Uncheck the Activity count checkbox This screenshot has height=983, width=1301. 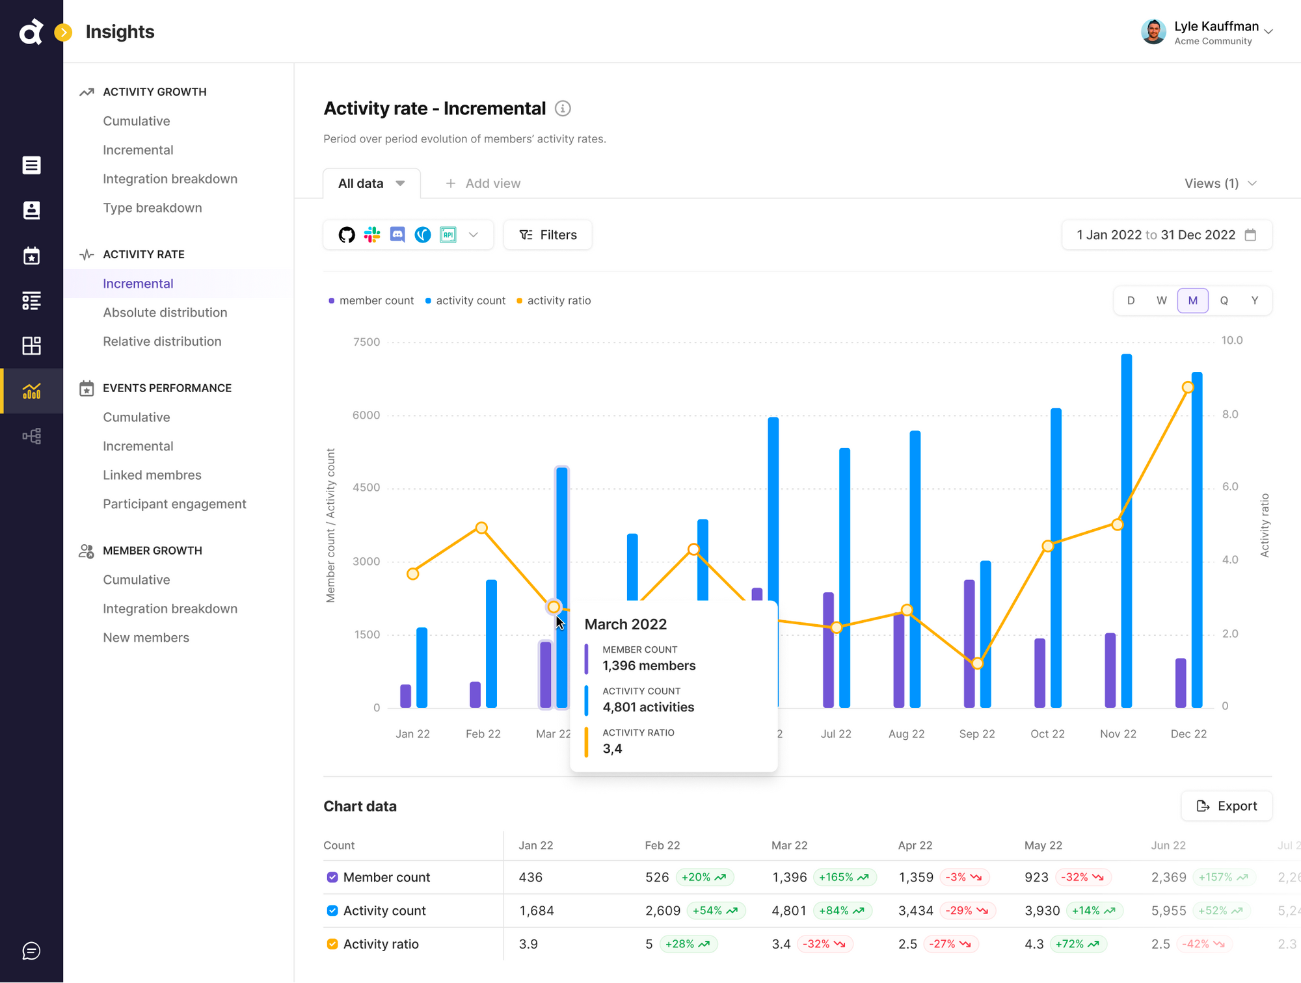click(x=332, y=910)
